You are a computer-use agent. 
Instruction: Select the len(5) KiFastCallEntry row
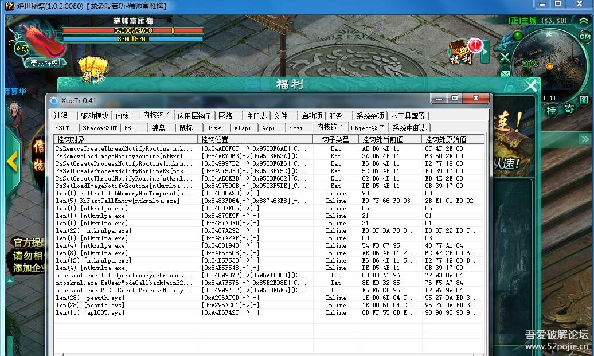(269, 201)
